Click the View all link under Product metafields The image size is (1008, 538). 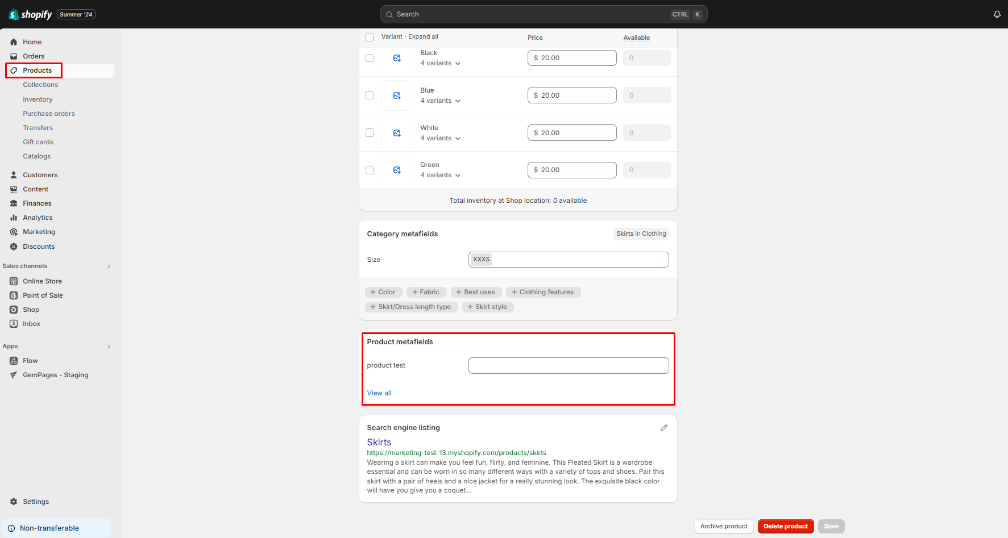tap(379, 393)
